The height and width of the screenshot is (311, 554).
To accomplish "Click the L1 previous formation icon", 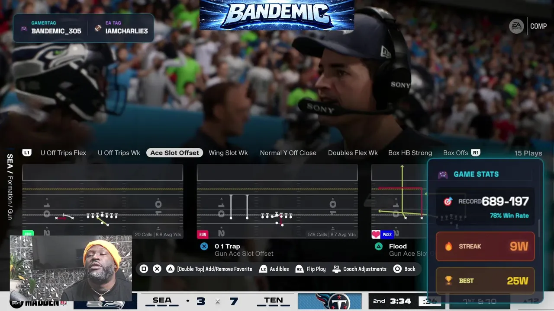I will 27,153.
